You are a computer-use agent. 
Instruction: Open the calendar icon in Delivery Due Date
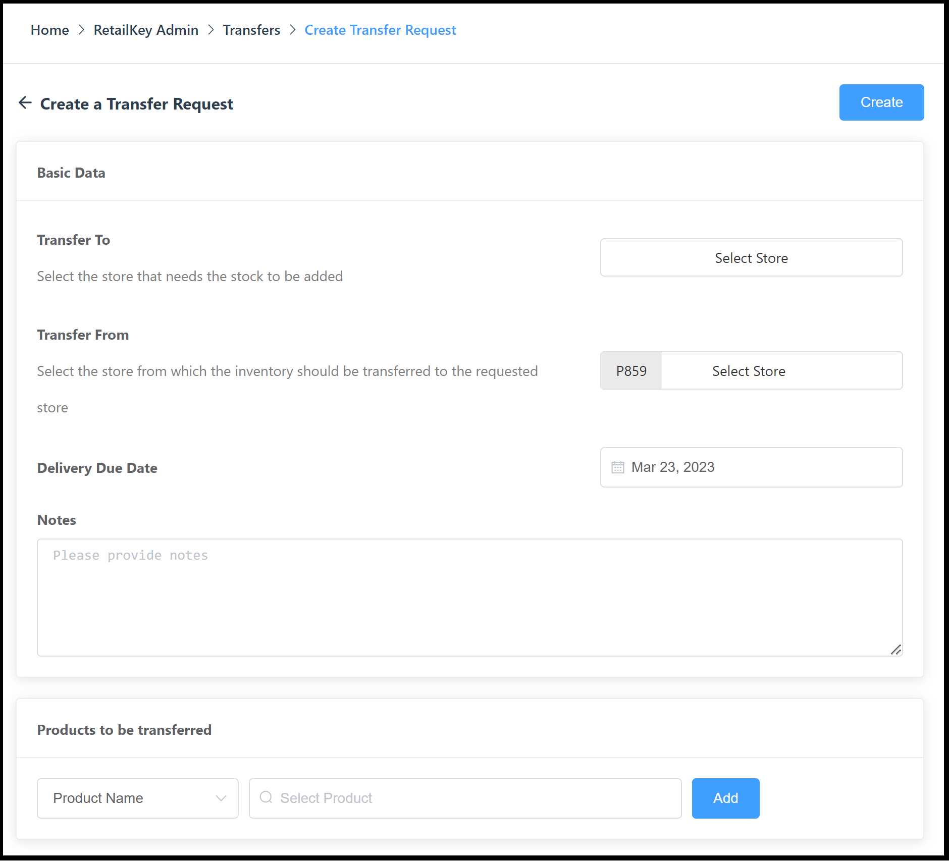(x=617, y=467)
